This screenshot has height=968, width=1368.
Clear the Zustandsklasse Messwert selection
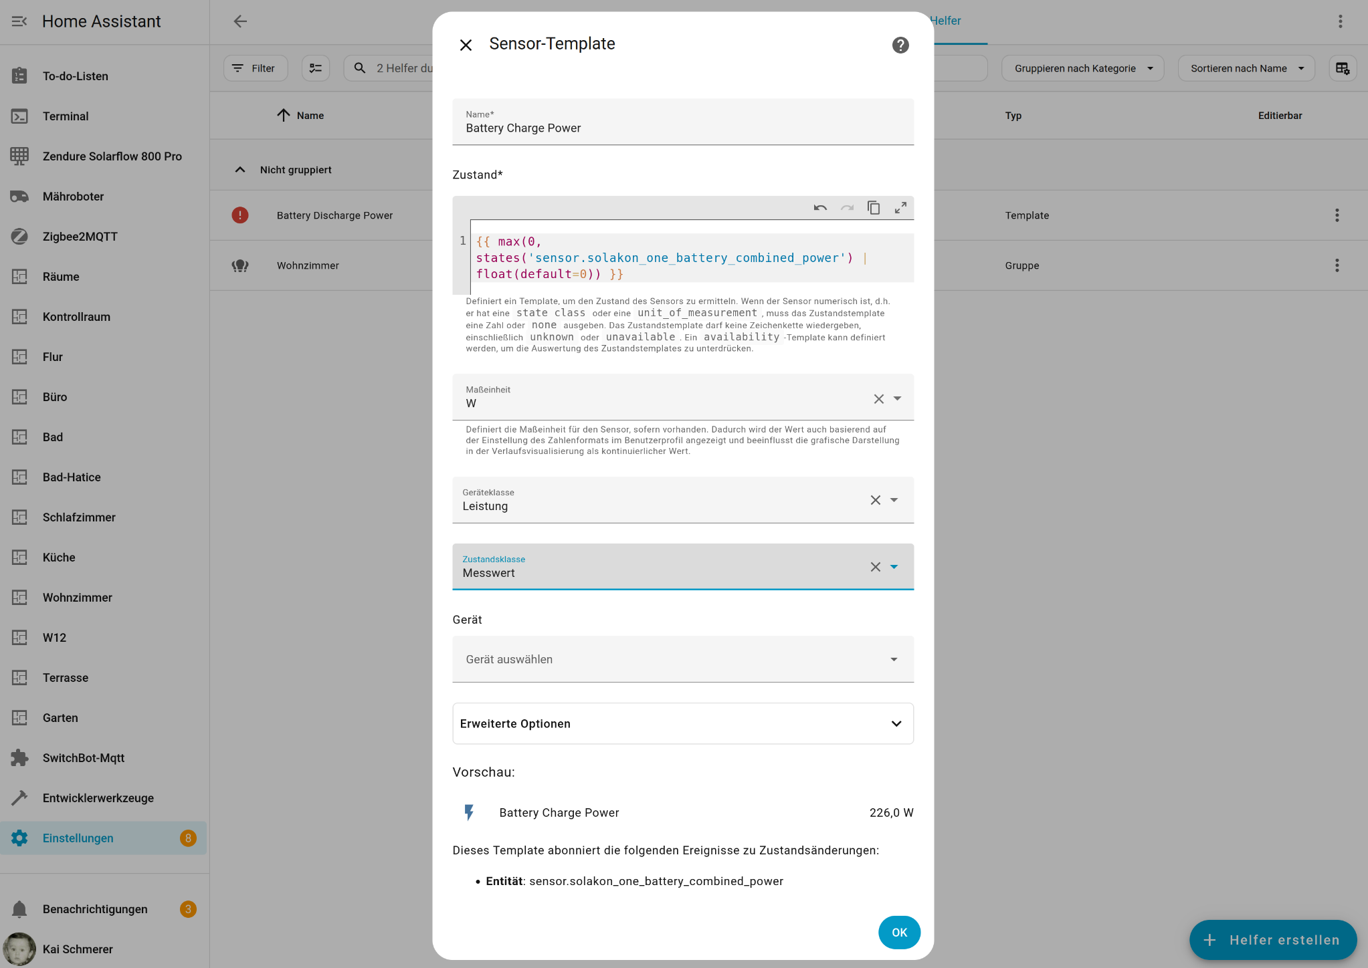pyautogui.click(x=875, y=567)
